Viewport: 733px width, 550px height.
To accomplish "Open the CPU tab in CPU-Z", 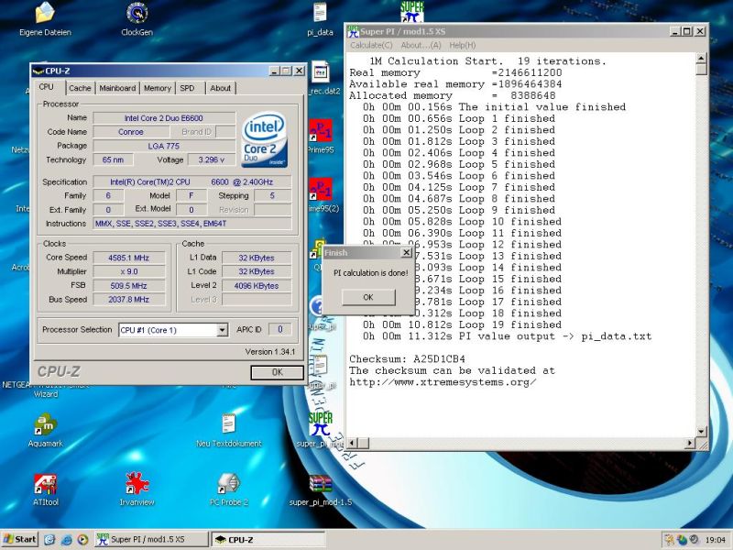I will click(47, 87).
